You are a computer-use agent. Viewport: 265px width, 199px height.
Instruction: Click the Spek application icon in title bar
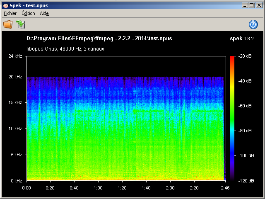pyautogui.click(x=5, y=5)
